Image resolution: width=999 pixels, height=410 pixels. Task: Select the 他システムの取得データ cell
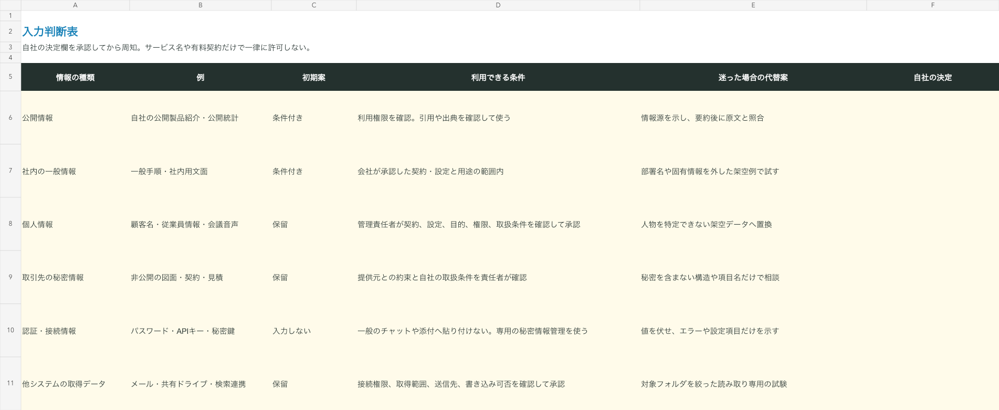(x=75, y=384)
